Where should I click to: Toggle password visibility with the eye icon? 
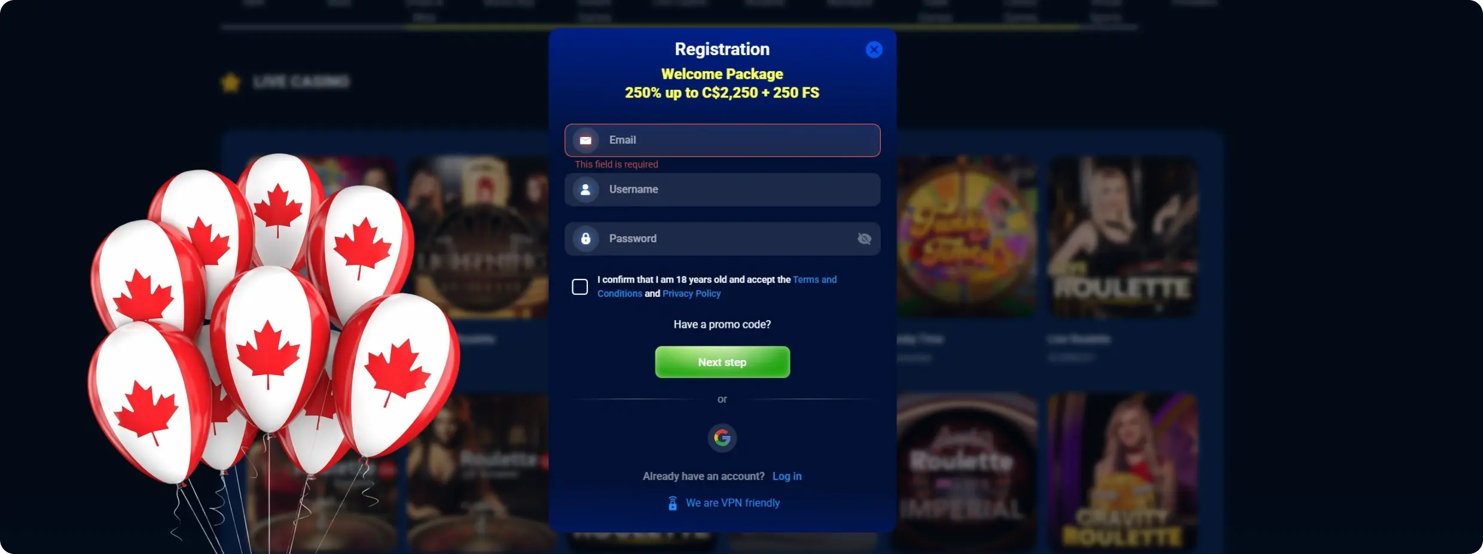(x=864, y=239)
